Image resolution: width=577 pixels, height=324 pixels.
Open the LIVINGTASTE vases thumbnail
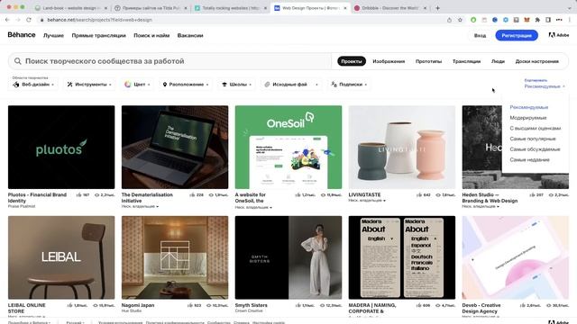(x=402, y=148)
